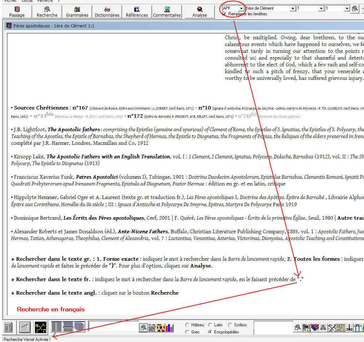364x342 pixels.
Task: Select the Encyclopédies radio button
Action: click(210, 332)
